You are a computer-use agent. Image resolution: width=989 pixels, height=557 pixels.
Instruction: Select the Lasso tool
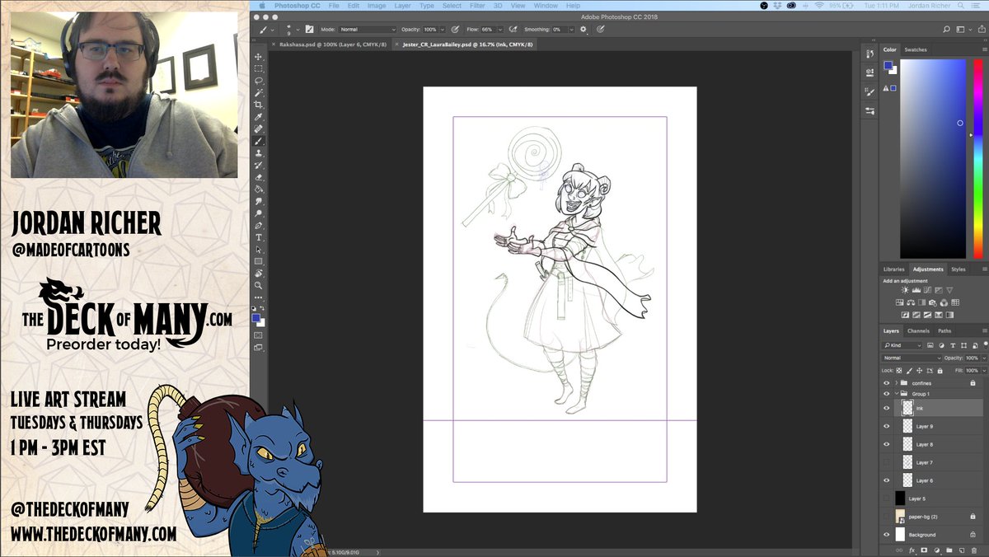click(x=259, y=81)
